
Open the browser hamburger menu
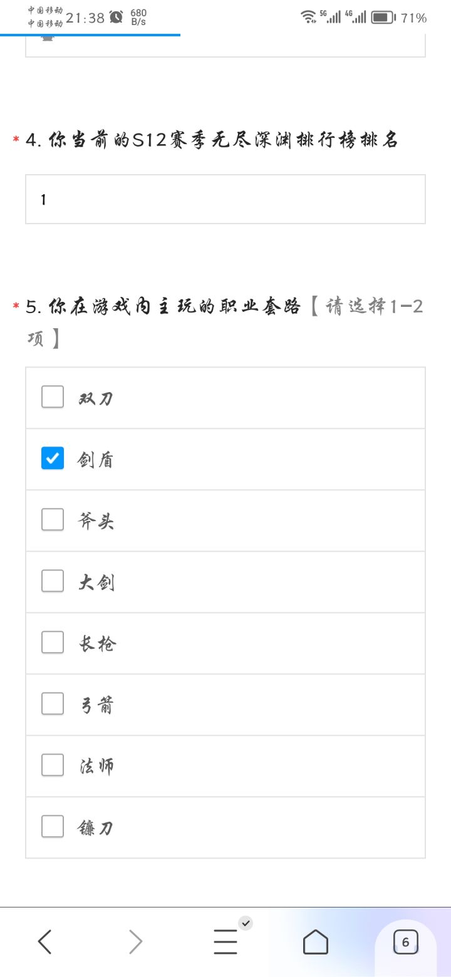point(225,941)
